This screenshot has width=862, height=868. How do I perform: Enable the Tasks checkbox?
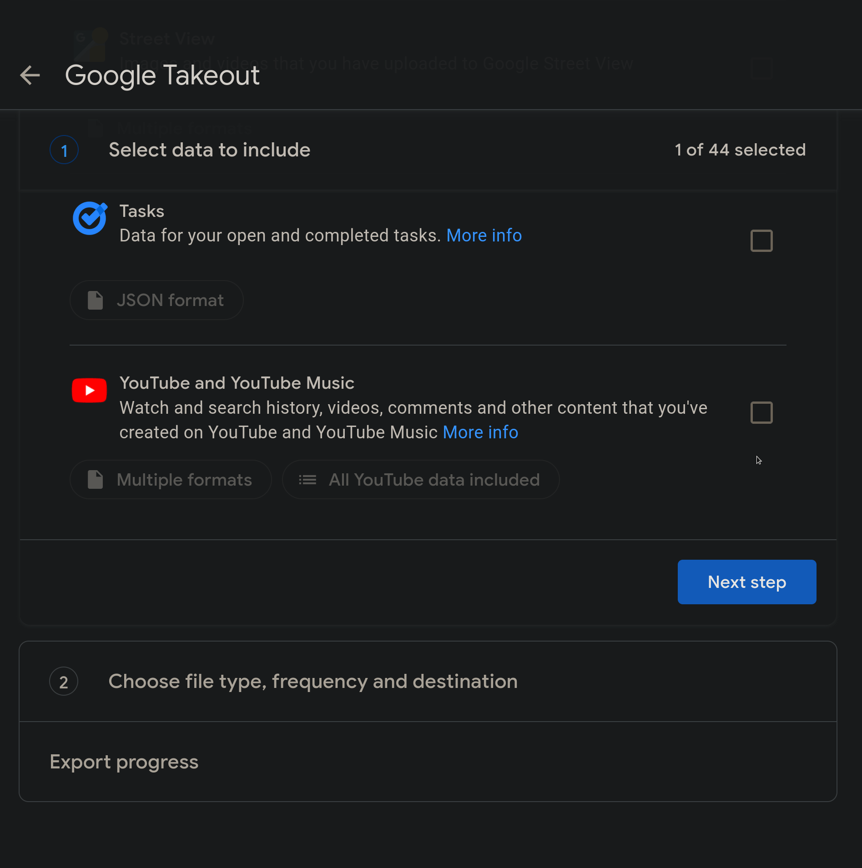(x=761, y=241)
